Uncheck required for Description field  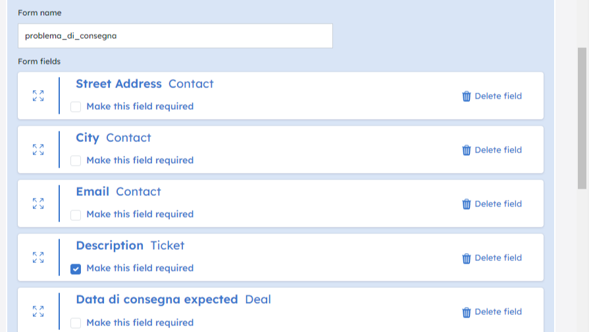pos(76,268)
